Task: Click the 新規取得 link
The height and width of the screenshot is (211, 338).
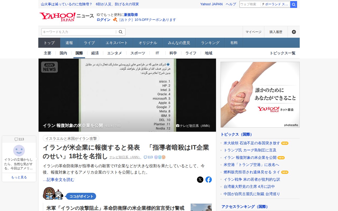Action: click(131, 15)
